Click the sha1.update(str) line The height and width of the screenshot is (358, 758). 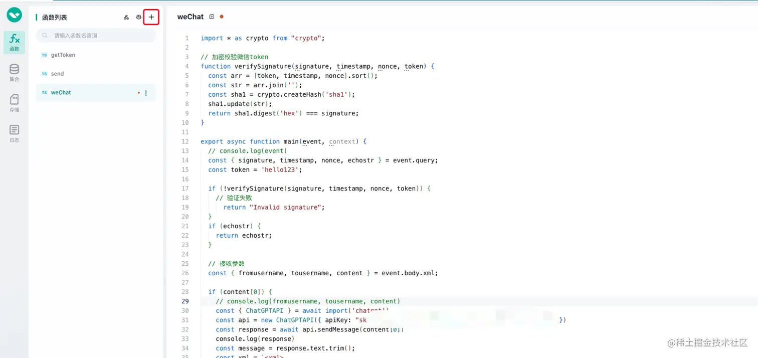pos(240,104)
